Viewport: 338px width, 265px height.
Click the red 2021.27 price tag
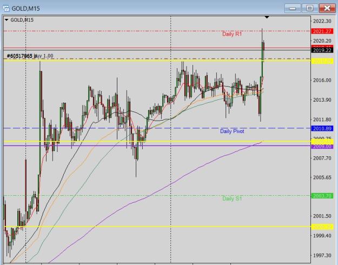pyautogui.click(x=322, y=31)
